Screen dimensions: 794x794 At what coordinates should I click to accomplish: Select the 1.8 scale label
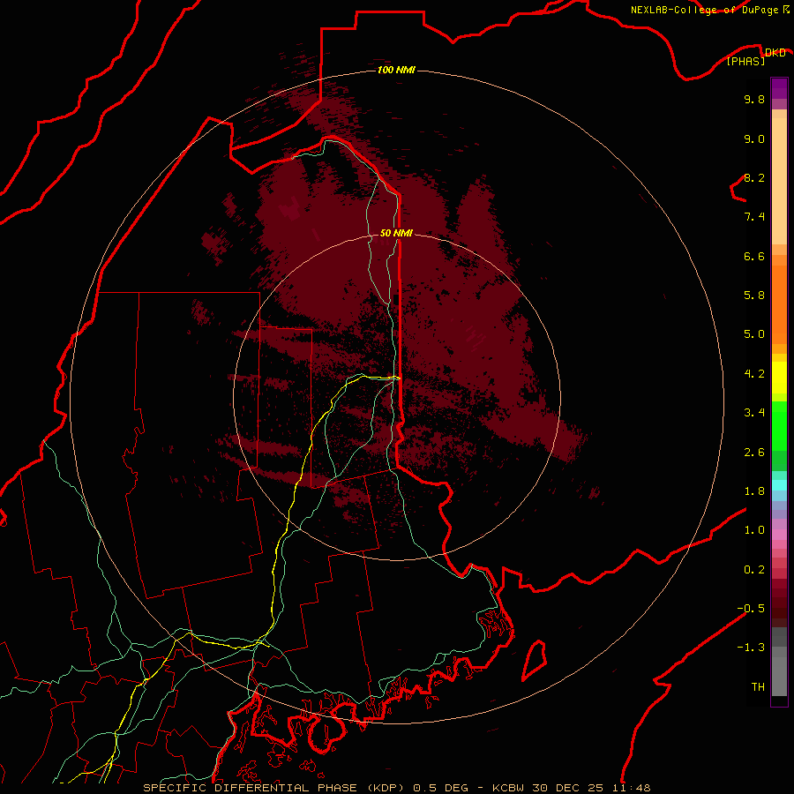[754, 491]
